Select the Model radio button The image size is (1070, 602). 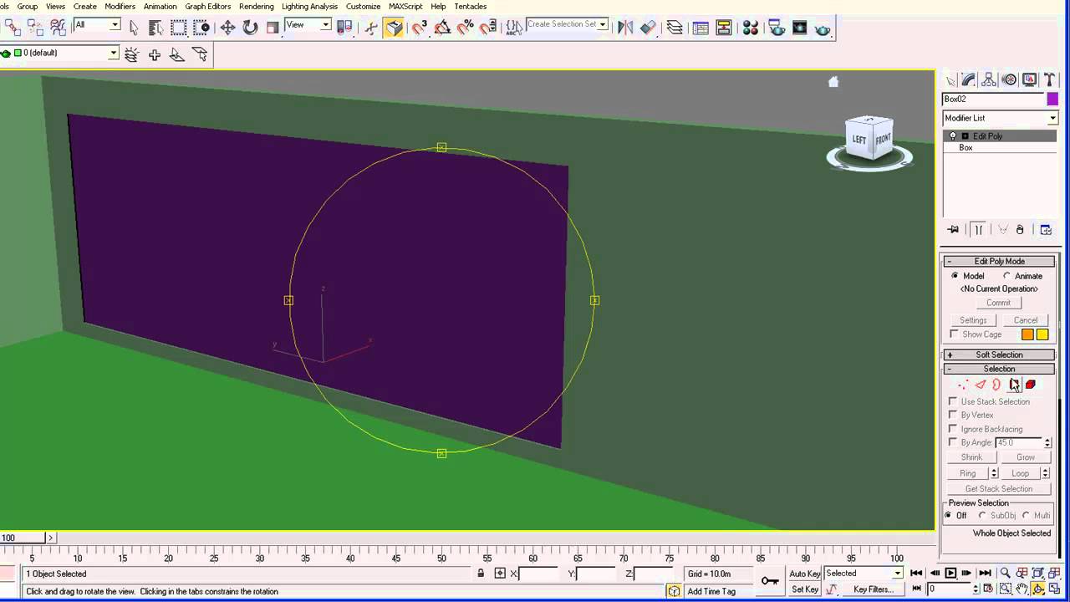(955, 276)
